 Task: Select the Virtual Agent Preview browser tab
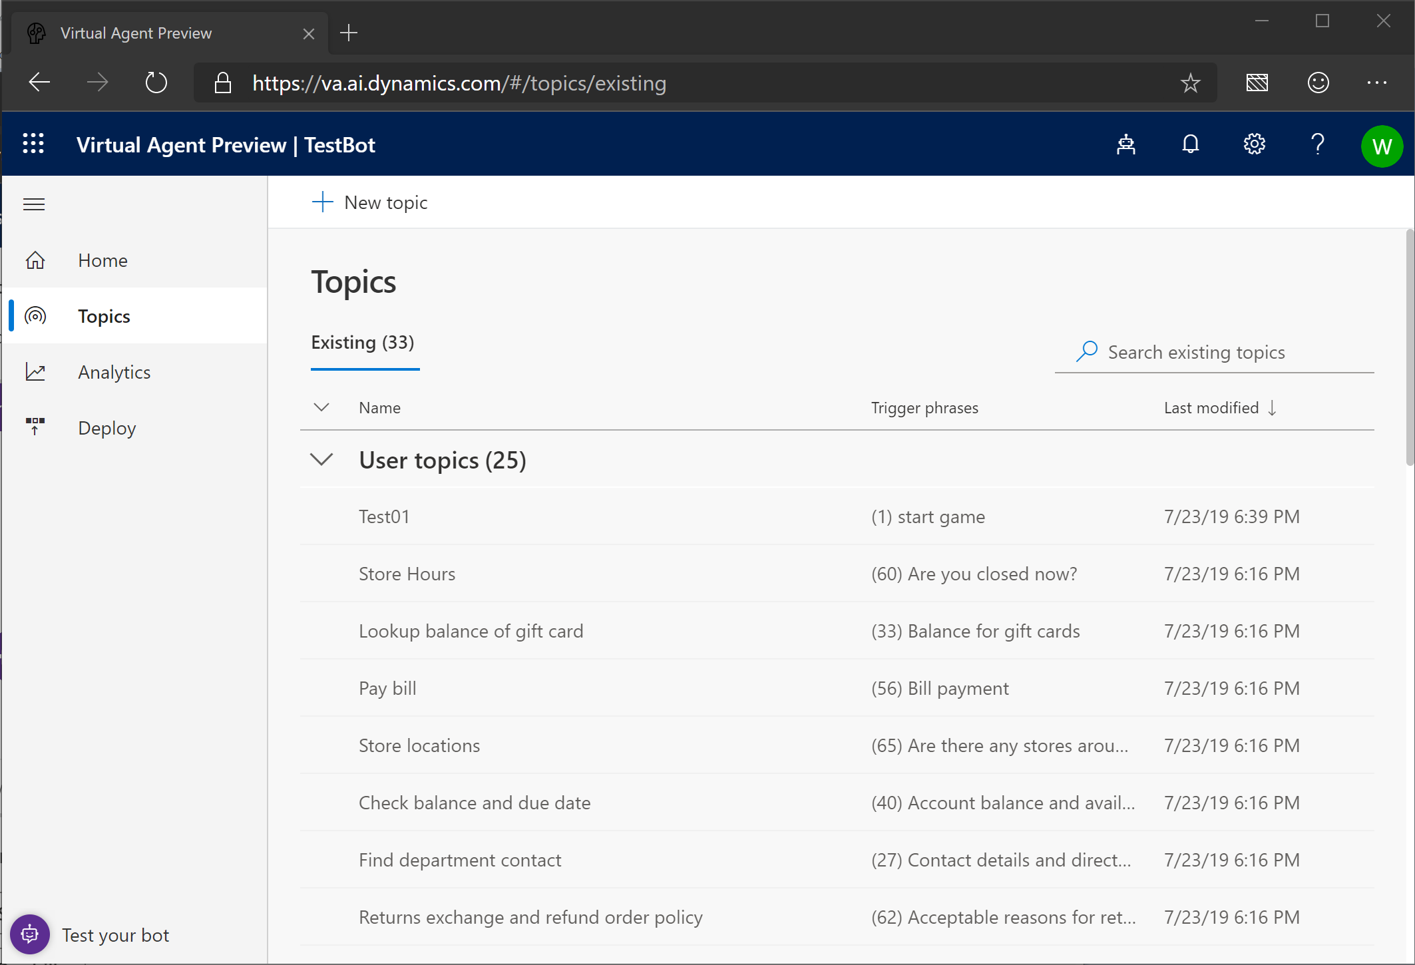click(136, 33)
